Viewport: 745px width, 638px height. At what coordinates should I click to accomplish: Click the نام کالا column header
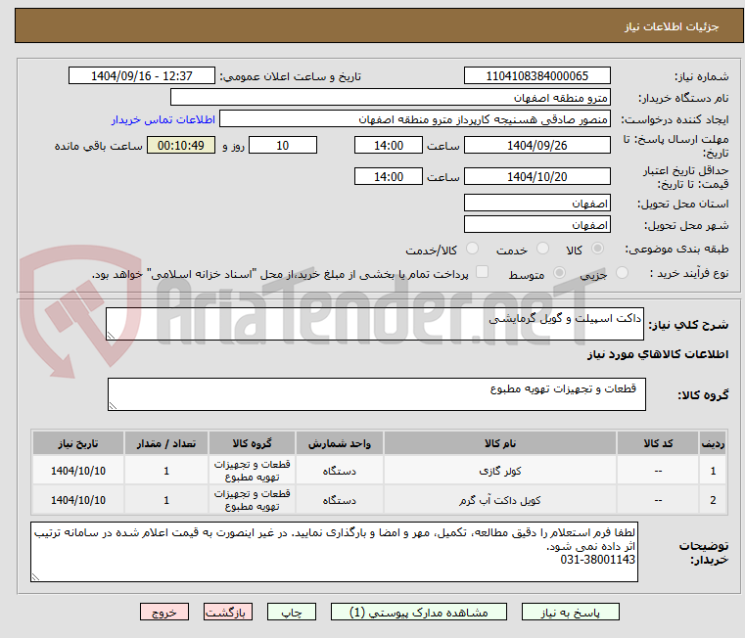pos(500,443)
